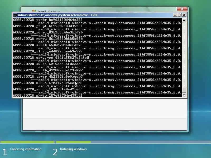Click the console scrollbar down arrow
The image size is (211, 158).
[x=184, y=95]
